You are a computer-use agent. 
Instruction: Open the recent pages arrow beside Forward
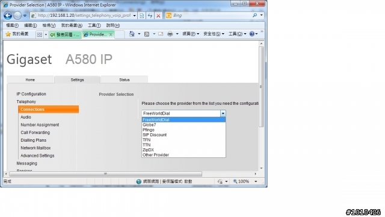(25, 16)
